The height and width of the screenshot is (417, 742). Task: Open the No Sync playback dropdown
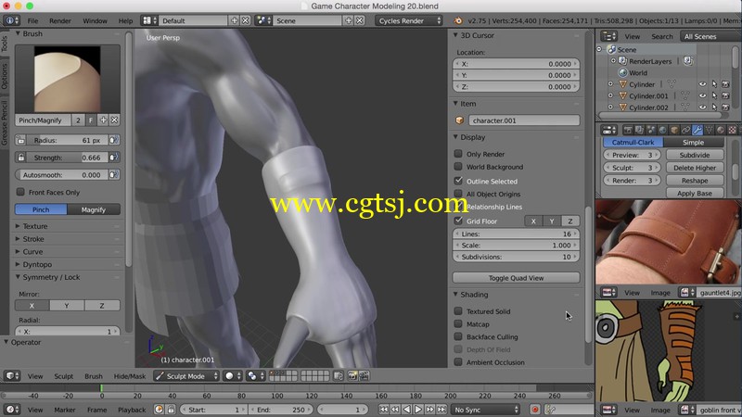pos(485,410)
